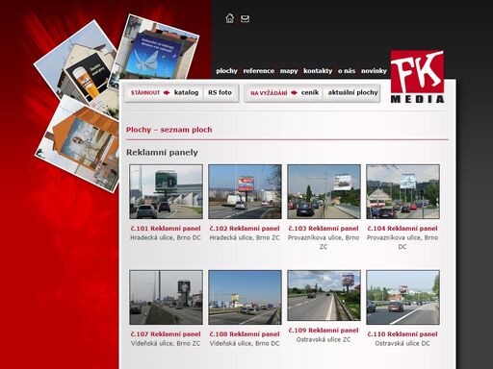The height and width of the screenshot is (369, 493).
Task: Go to the home page icon
Action: pyautogui.click(x=229, y=18)
